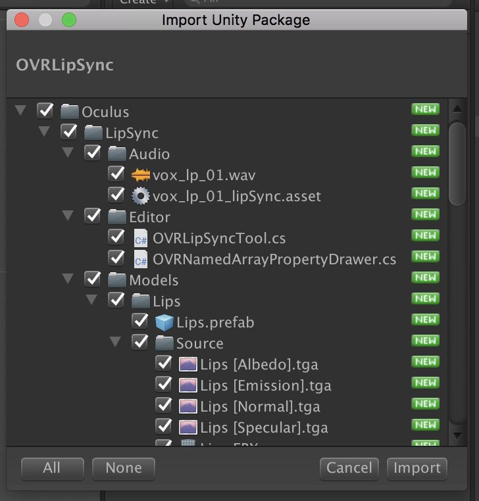479x501 pixels.
Task: Uncheck the Models folder checkbox
Action: click(92, 279)
